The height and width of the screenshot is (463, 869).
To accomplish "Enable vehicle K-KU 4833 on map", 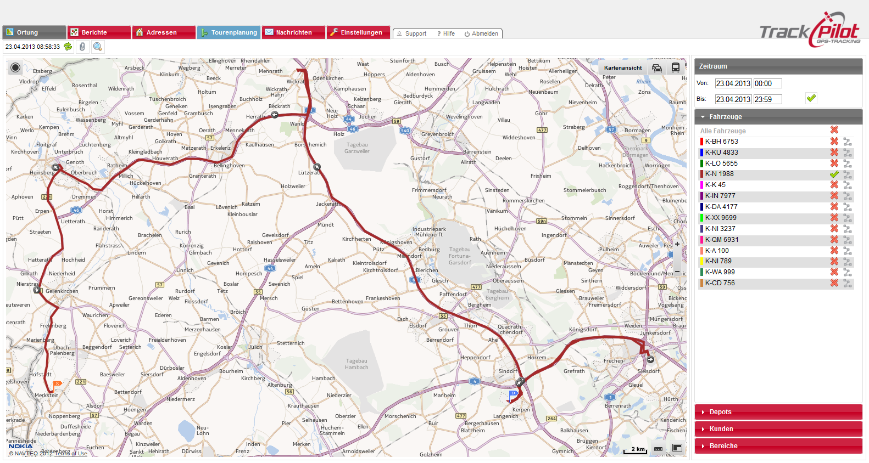I will tap(834, 153).
